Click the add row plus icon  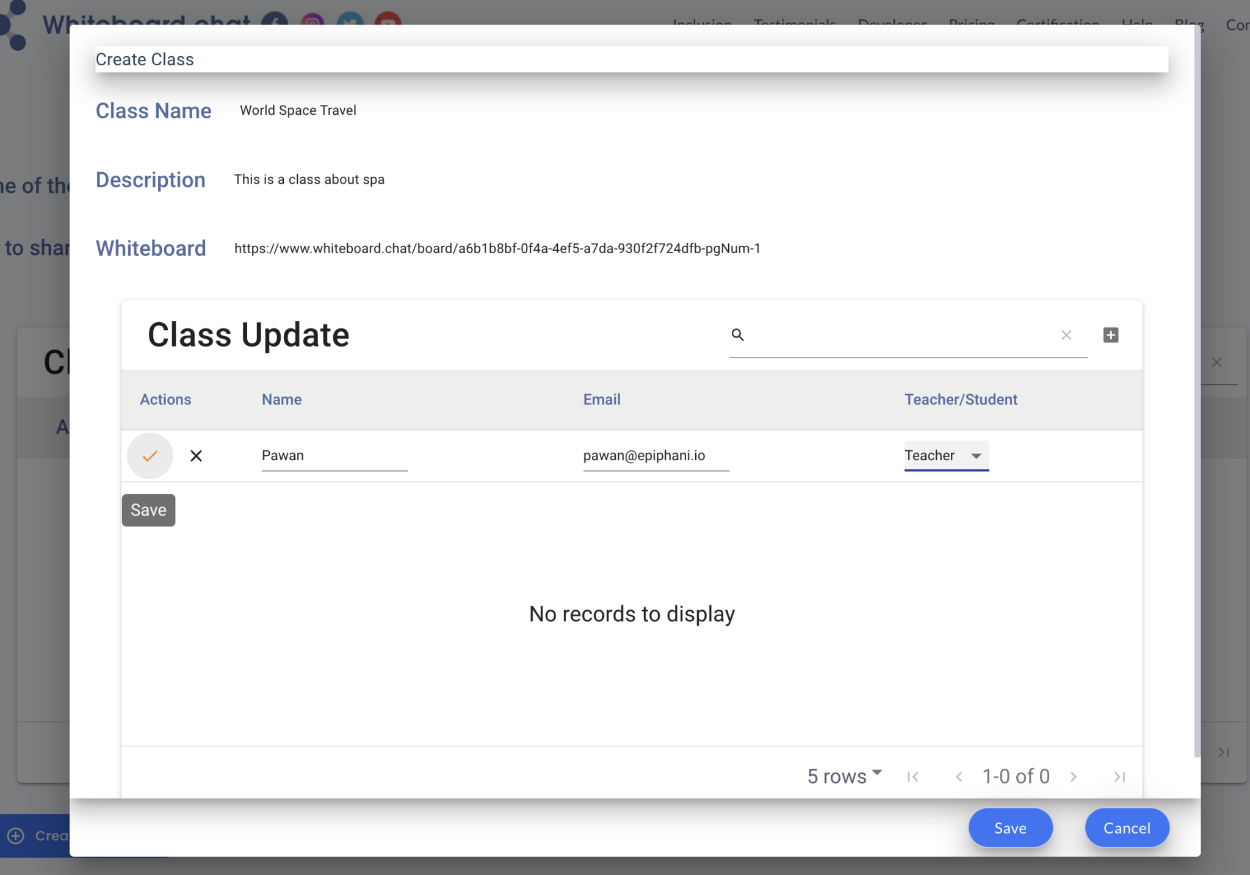click(x=1110, y=335)
